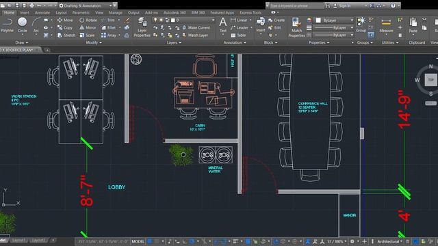Click the Match Properties tool
The image size is (438, 246).
tap(296, 27)
